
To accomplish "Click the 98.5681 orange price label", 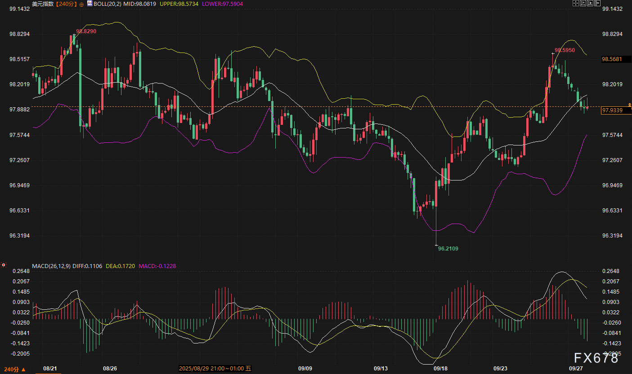I will coord(612,59).
